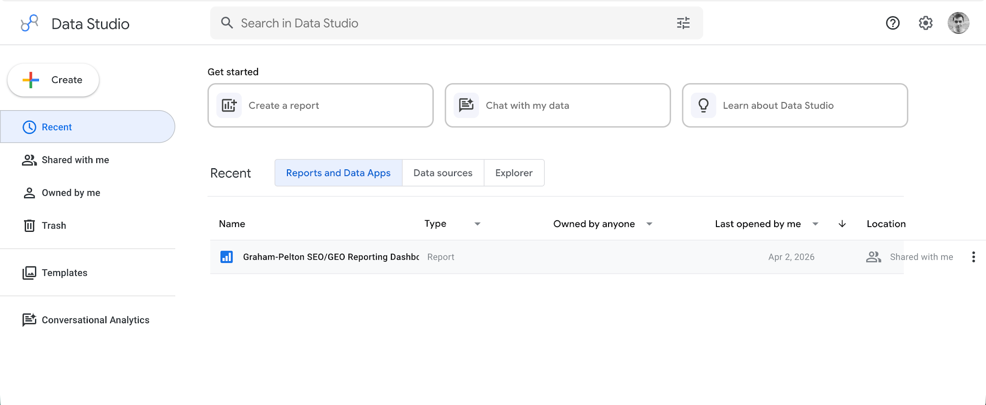Open the Graham-Pelton SEO/GEO Reporting Dashboard
Image resolution: width=986 pixels, height=405 pixels.
[x=331, y=257]
